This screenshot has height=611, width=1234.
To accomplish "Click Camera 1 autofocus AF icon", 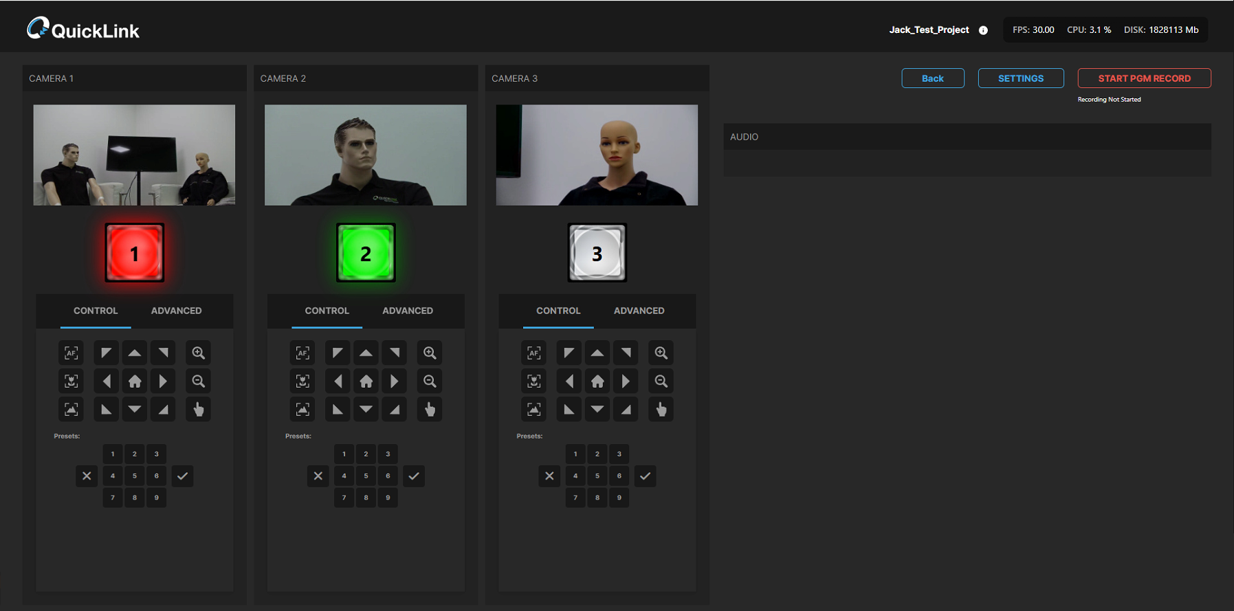I will point(71,353).
